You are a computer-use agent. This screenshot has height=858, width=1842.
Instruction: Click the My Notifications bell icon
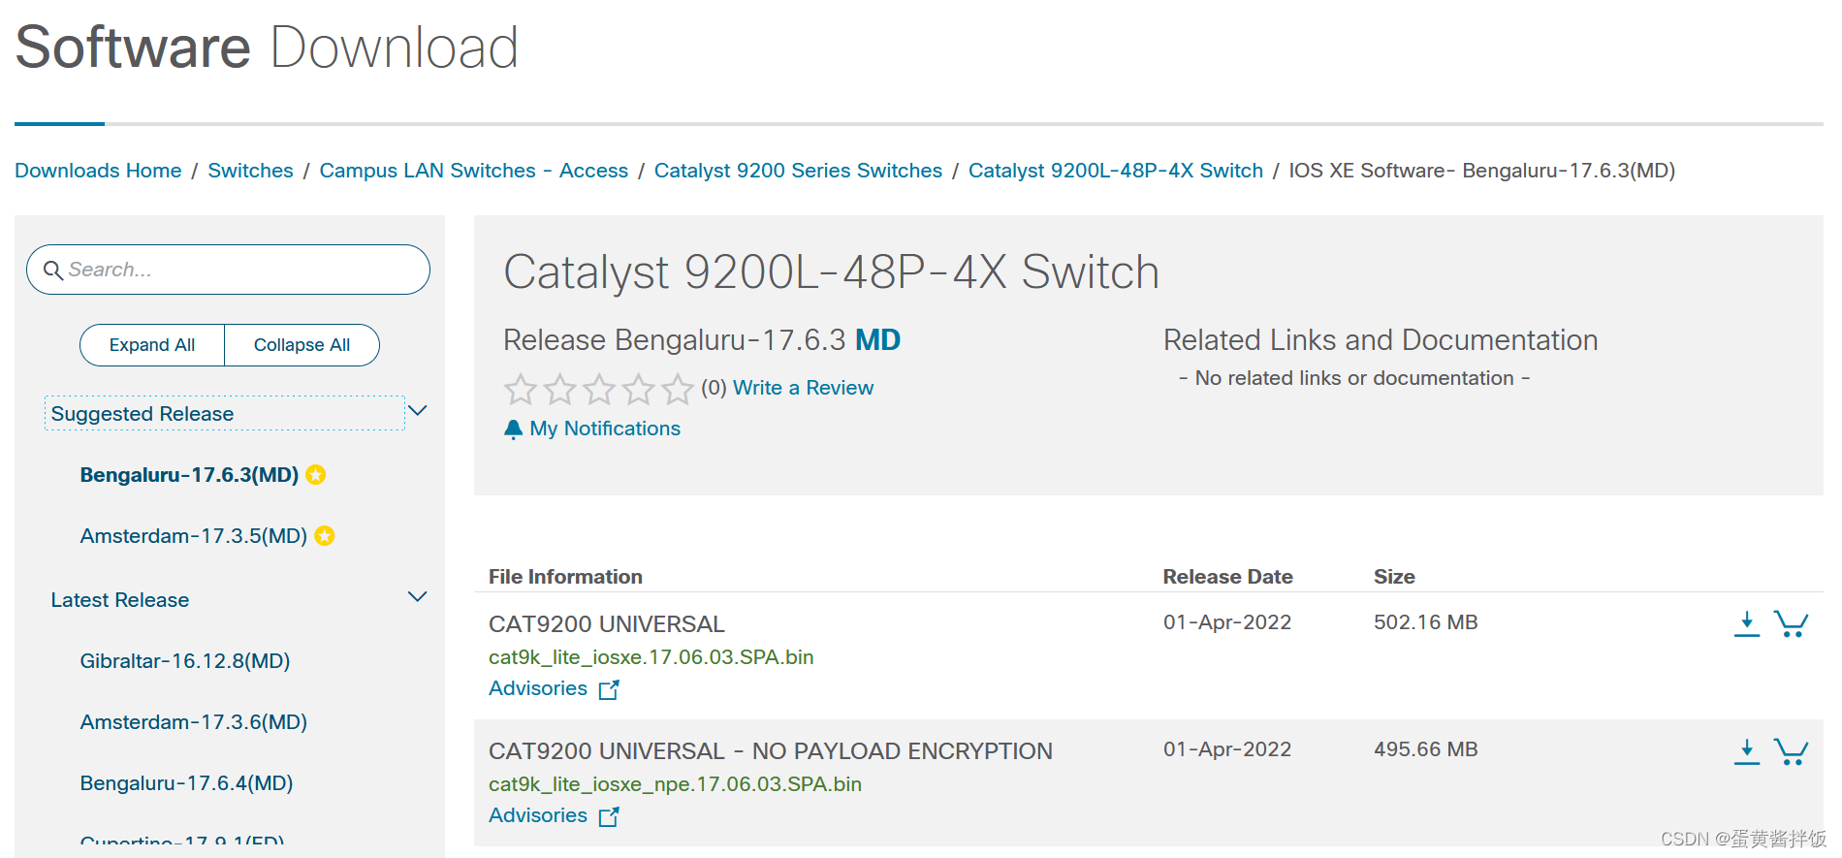coord(514,429)
